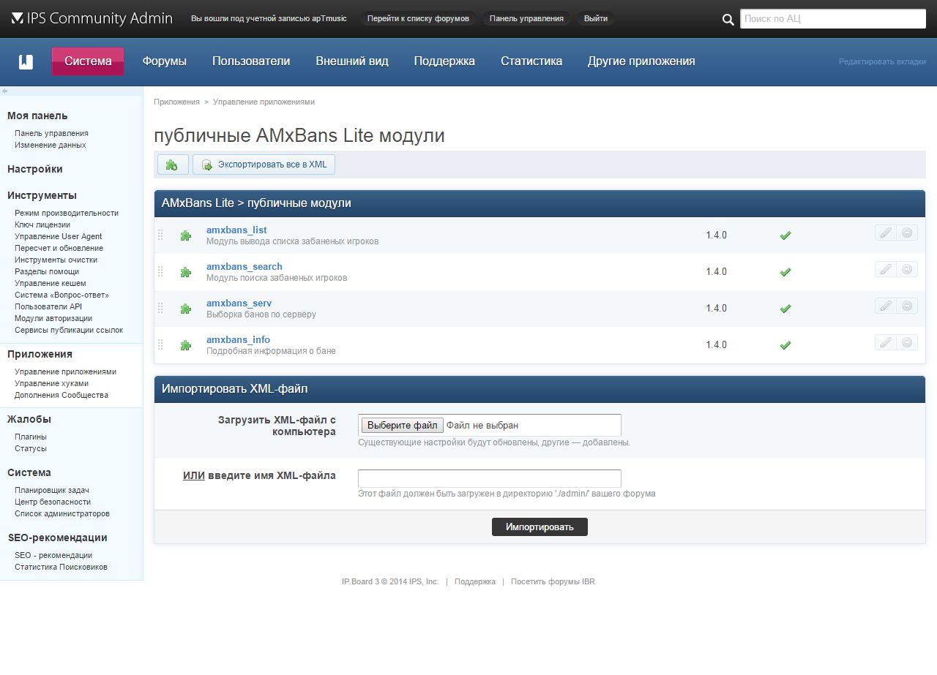The width and height of the screenshot is (937, 675).
Task: Open Режим производительности in sidebar
Action: (x=67, y=213)
